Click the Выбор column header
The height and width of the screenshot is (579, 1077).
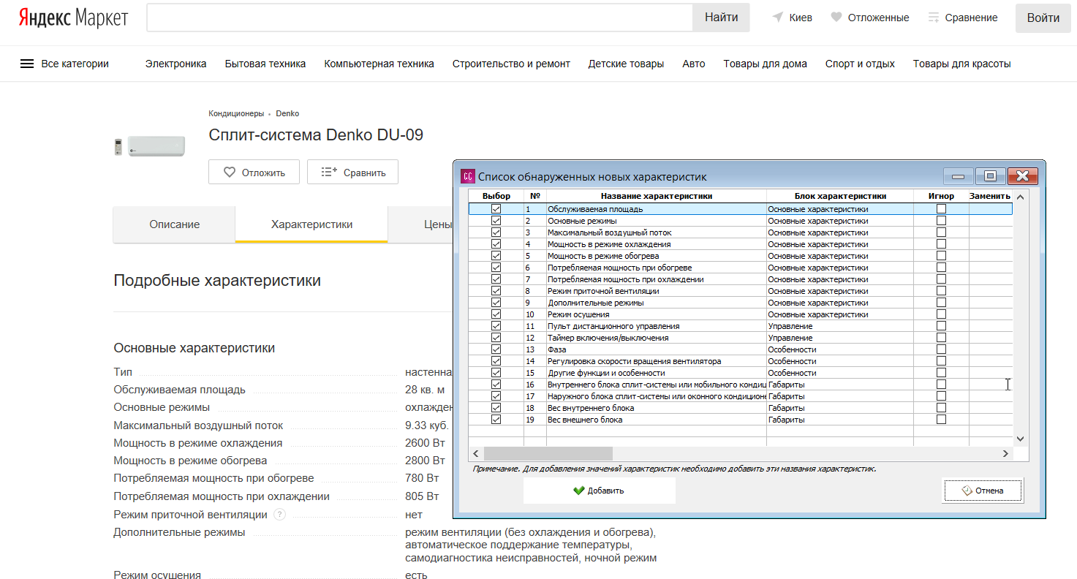click(x=496, y=196)
